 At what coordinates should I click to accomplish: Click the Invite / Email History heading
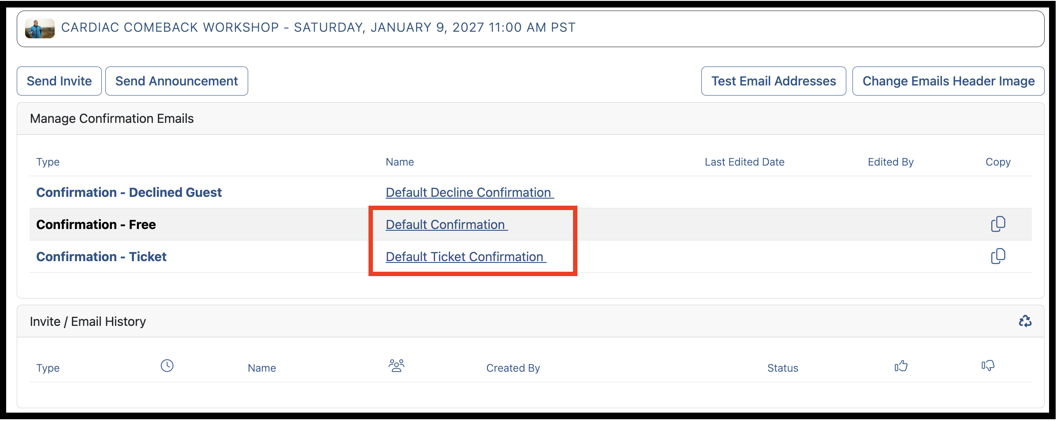tap(88, 321)
